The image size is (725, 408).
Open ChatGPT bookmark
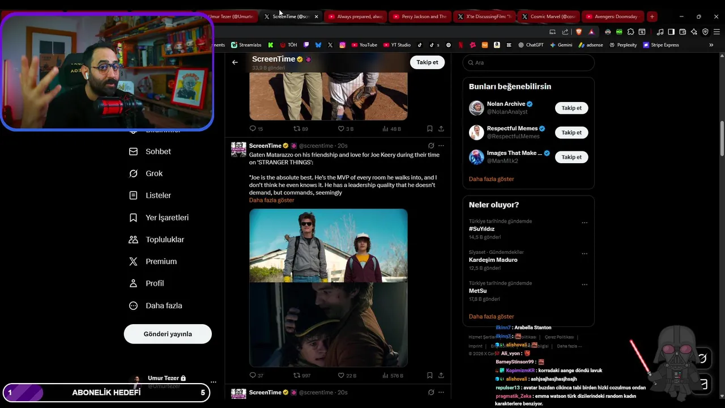click(x=531, y=45)
